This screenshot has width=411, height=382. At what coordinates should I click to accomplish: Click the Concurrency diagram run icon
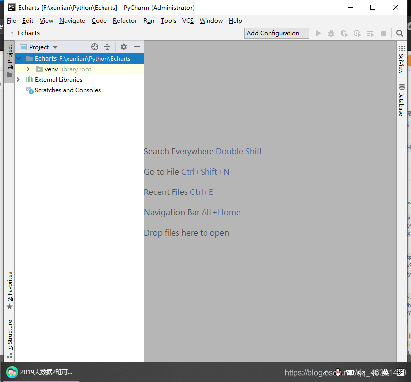pos(370,33)
